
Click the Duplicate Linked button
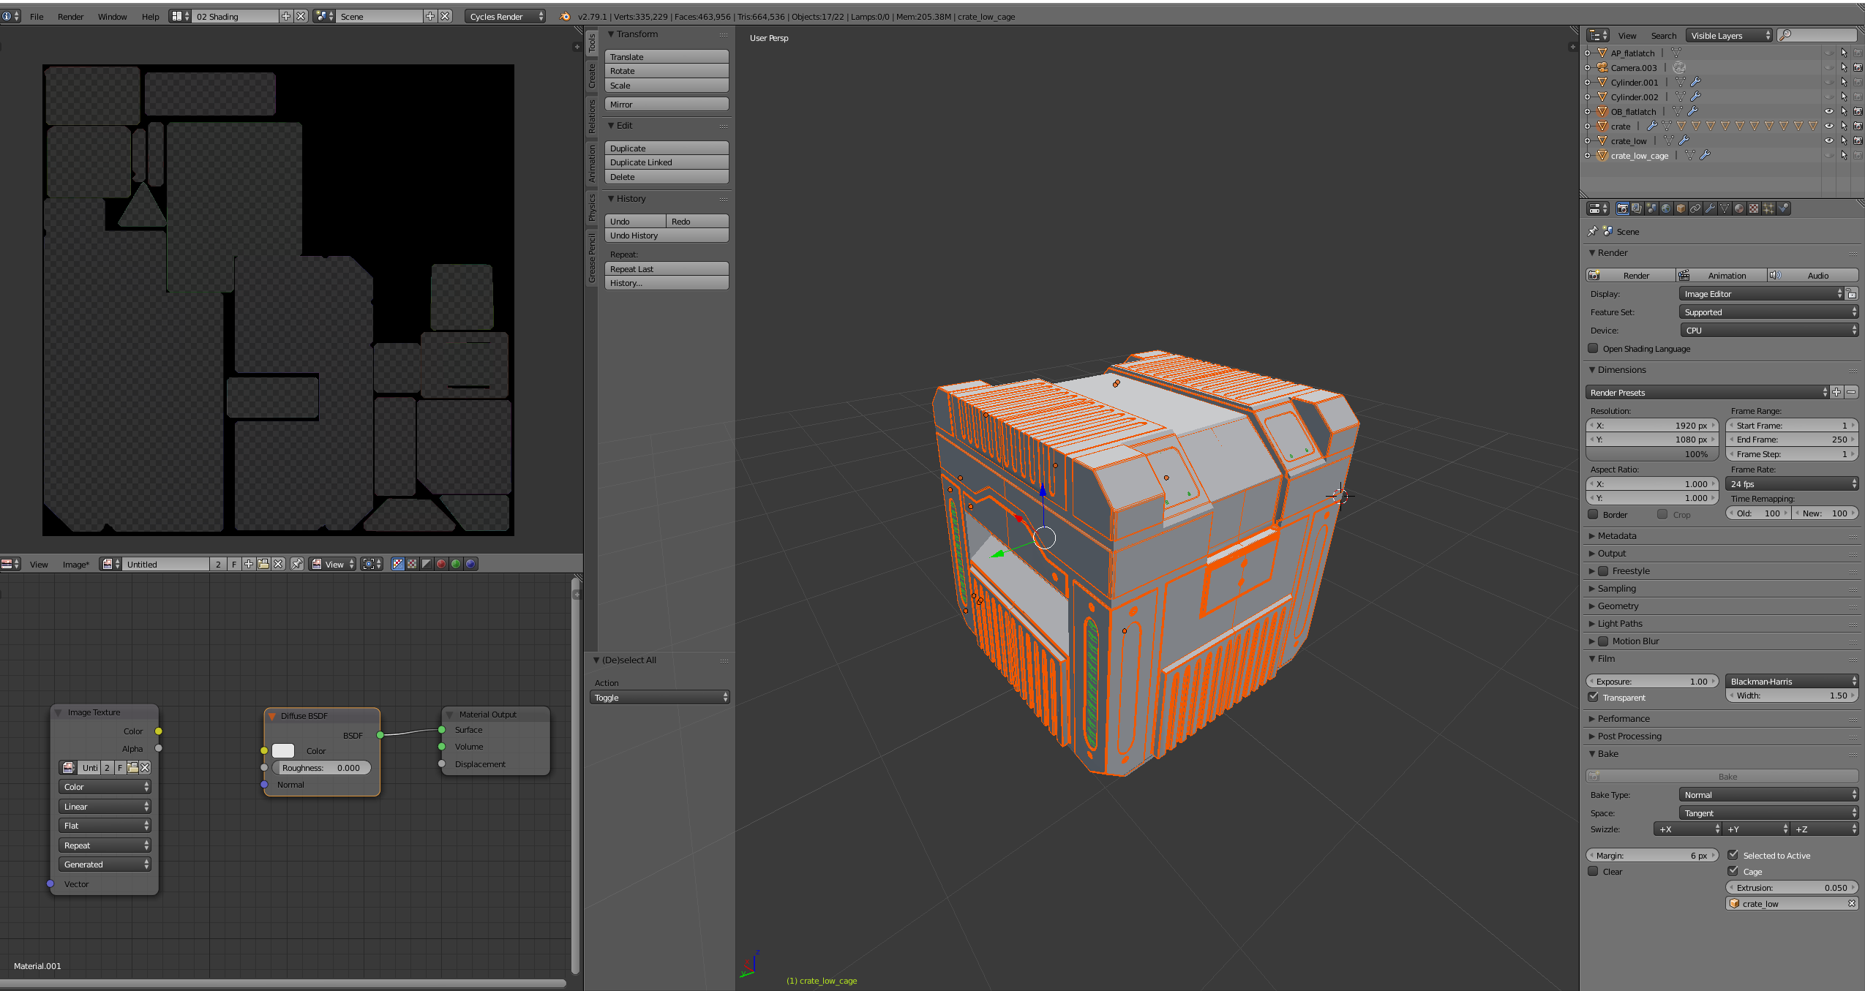point(666,162)
